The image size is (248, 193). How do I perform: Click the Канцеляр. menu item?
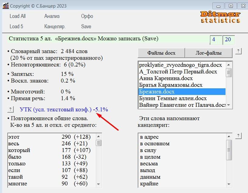[x=55, y=26]
